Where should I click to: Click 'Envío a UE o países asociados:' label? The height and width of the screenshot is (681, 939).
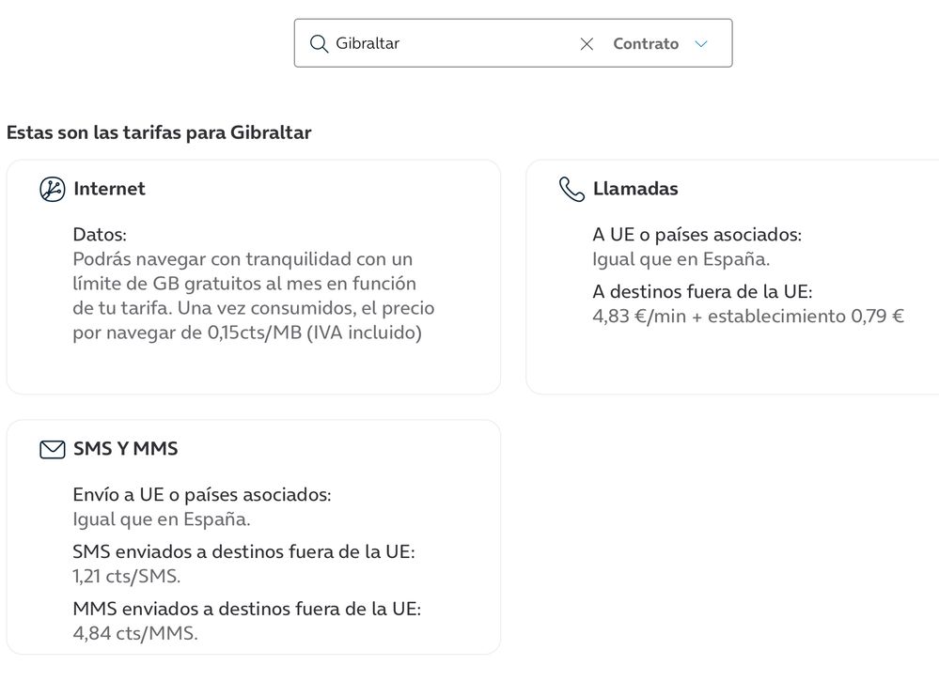pyautogui.click(x=201, y=495)
